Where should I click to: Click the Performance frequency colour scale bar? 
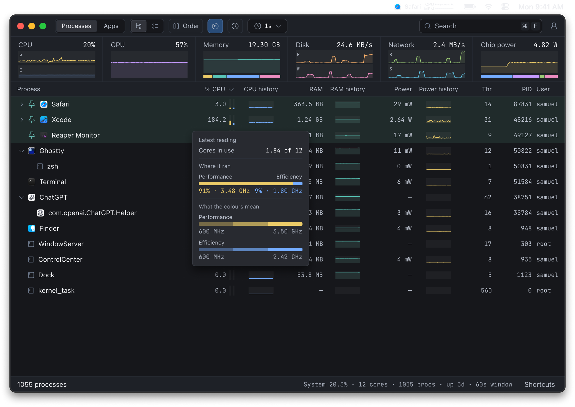pos(250,224)
